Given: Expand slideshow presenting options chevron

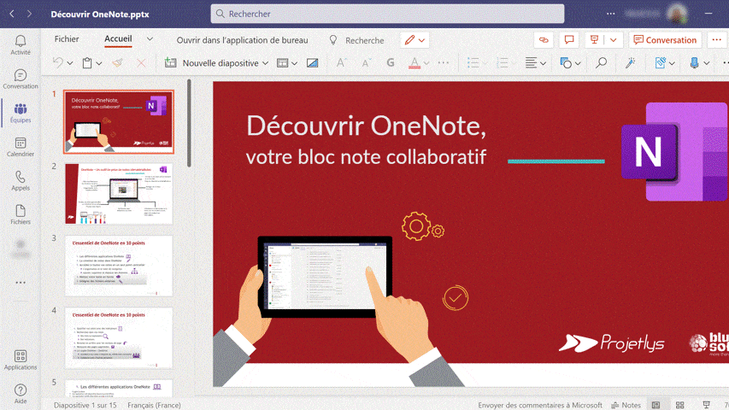Looking at the screenshot, I should tap(614, 40).
